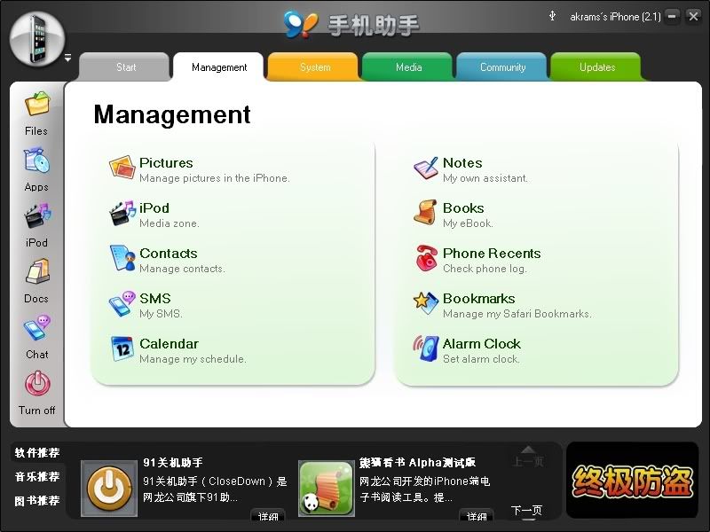Click the Calendar link text
710x532 pixels.
(169, 344)
